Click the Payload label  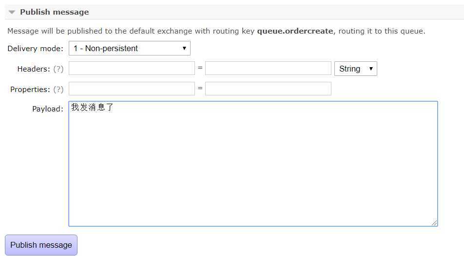(x=48, y=109)
